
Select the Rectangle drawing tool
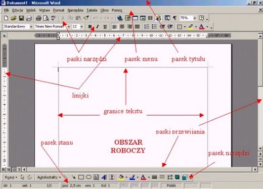point(81,177)
